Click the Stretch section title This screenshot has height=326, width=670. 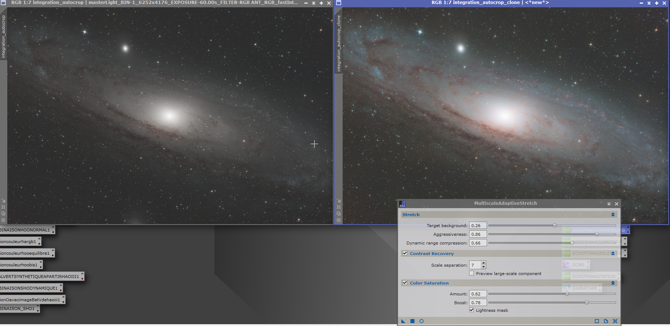[x=411, y=215]
